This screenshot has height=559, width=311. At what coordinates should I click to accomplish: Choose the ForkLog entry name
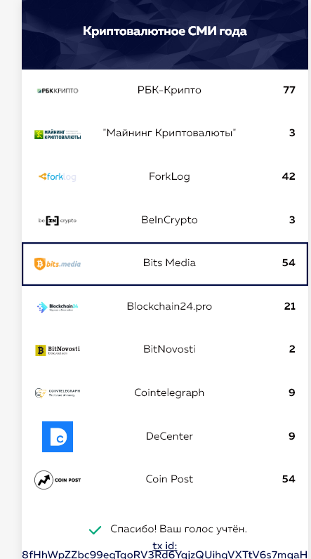169,176
